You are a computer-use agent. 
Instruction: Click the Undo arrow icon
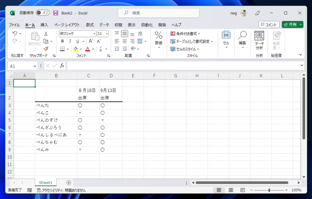coord(15,34)
